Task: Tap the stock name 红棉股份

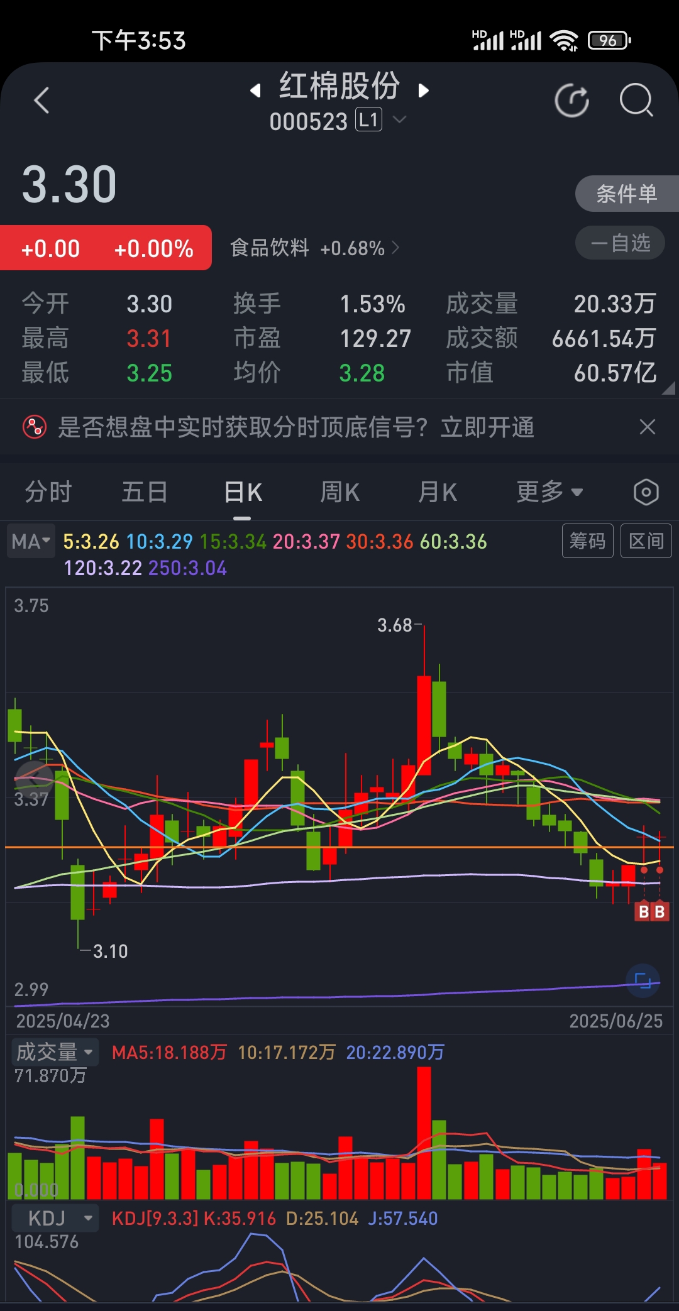Action: (x=339, y=86)
